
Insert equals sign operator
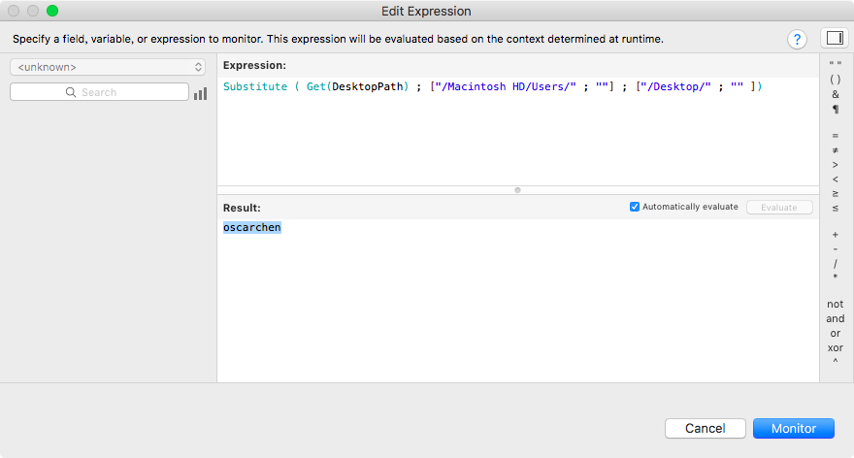pos(835,136)
